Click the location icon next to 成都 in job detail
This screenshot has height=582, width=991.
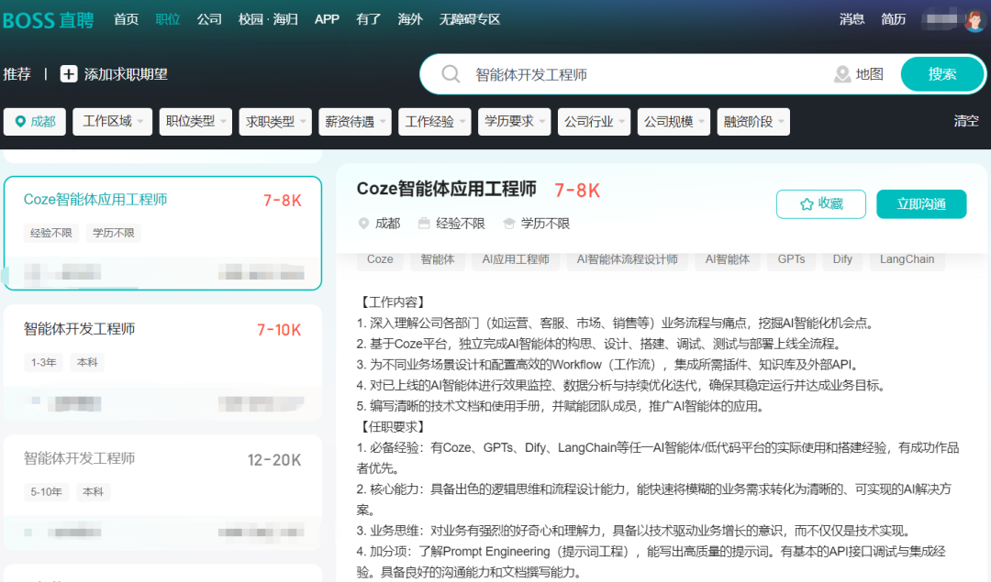[363, 224]
